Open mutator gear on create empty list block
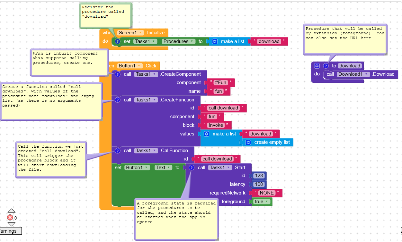 pyautogui.click(x=248, y=142)
